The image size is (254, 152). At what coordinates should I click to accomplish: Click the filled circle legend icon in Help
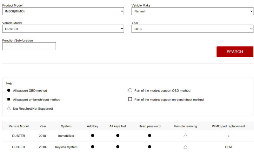pos(9,91)
